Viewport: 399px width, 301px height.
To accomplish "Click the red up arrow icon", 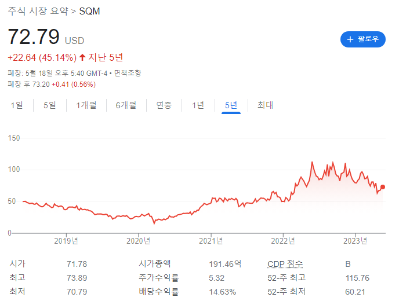I will (x=82, y=57).
